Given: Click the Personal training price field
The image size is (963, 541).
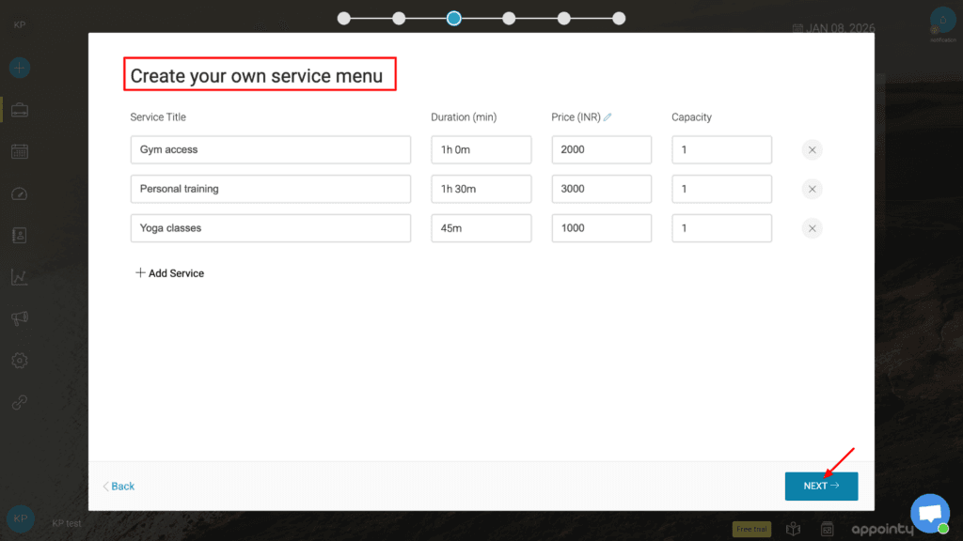Looking at the screenshot, I should [x=601, y=189].
